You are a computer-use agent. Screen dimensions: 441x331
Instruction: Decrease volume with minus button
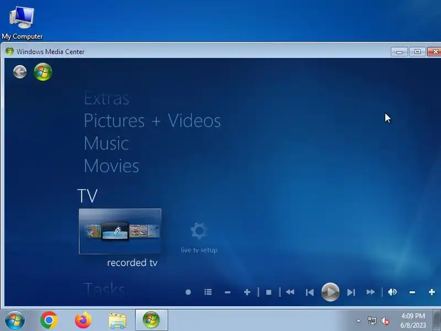412,292
